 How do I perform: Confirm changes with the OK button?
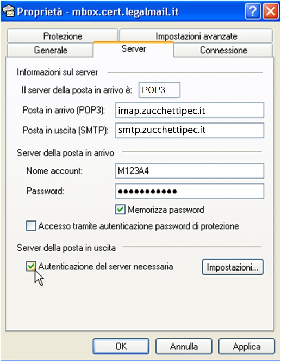pos(121,346)
